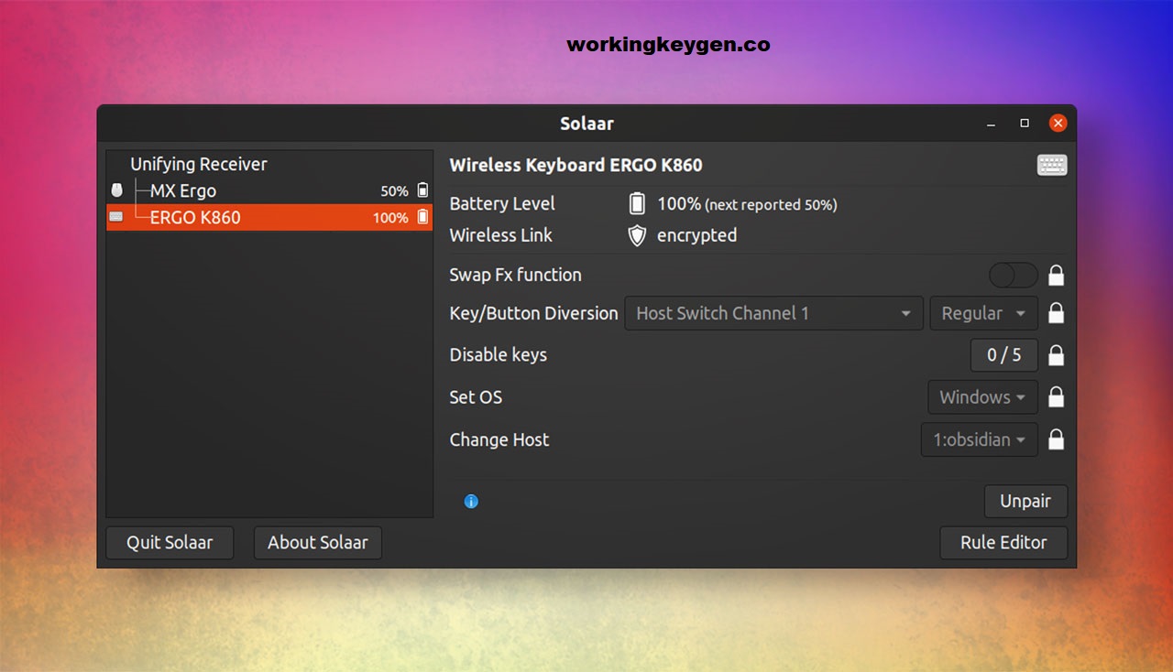Click the lock icon beside Swap Fx function
Viewport: 1173px width, 672px height.
point(1056,275)
